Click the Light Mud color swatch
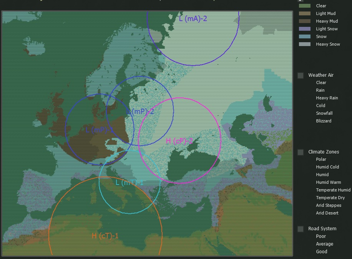352x259 pixels. point(305,13)
